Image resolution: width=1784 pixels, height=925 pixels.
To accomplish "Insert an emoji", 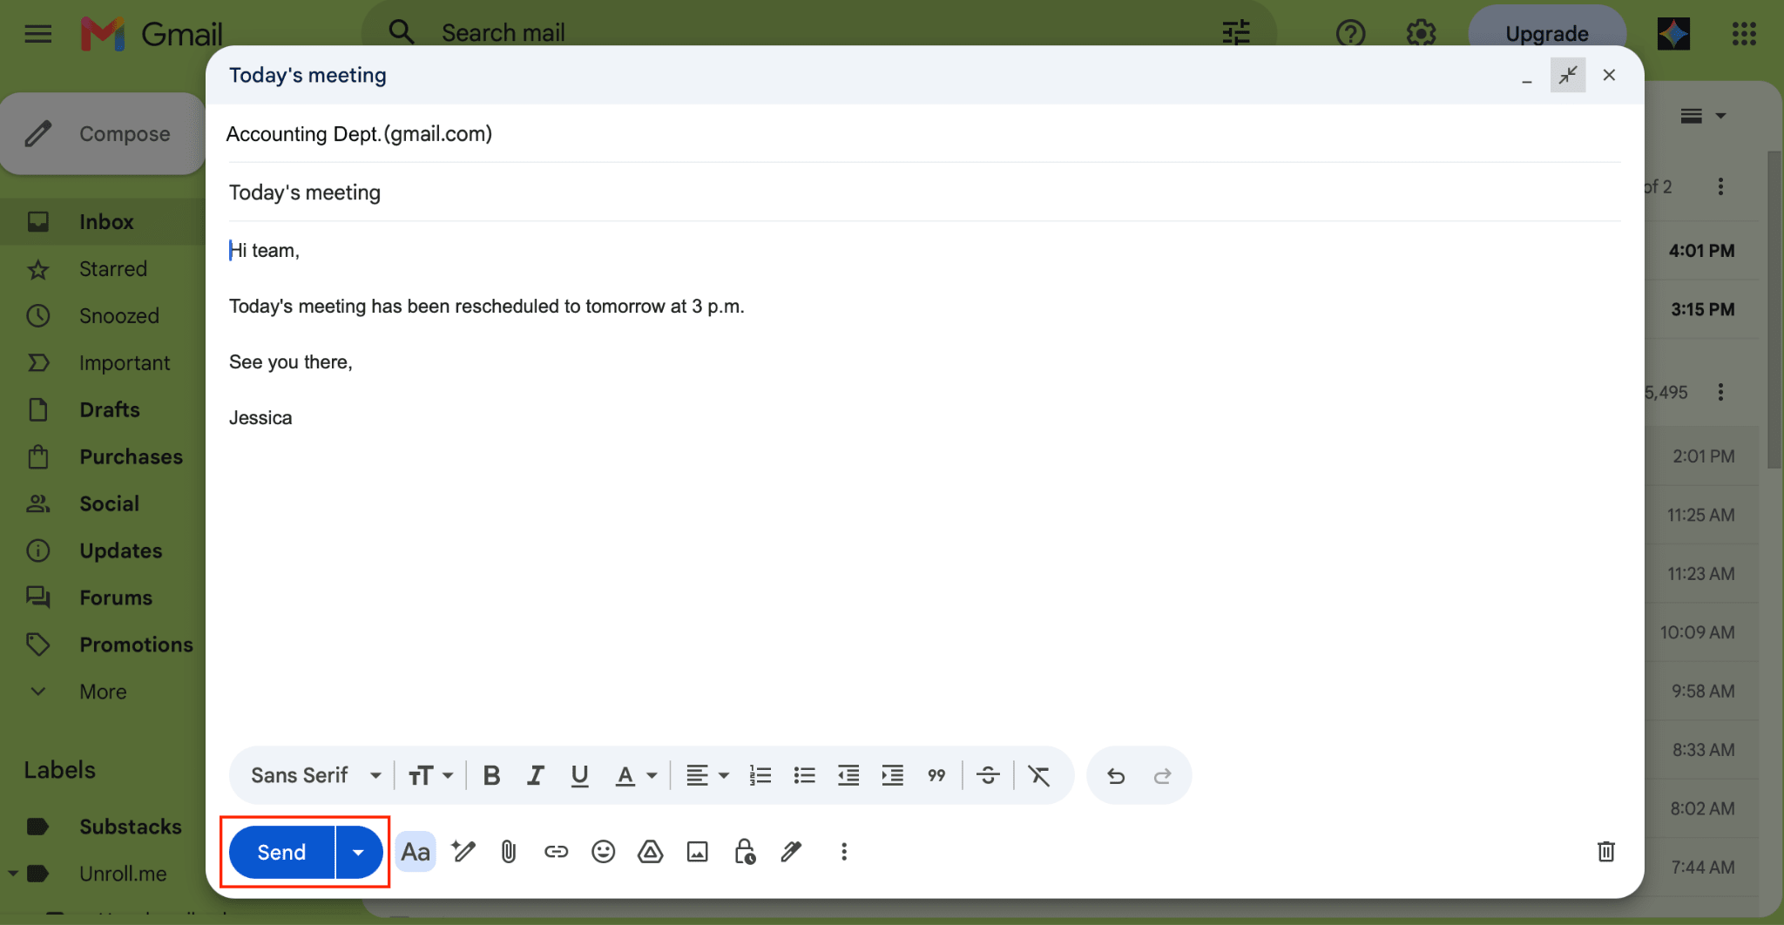I will tap(603, 852).
